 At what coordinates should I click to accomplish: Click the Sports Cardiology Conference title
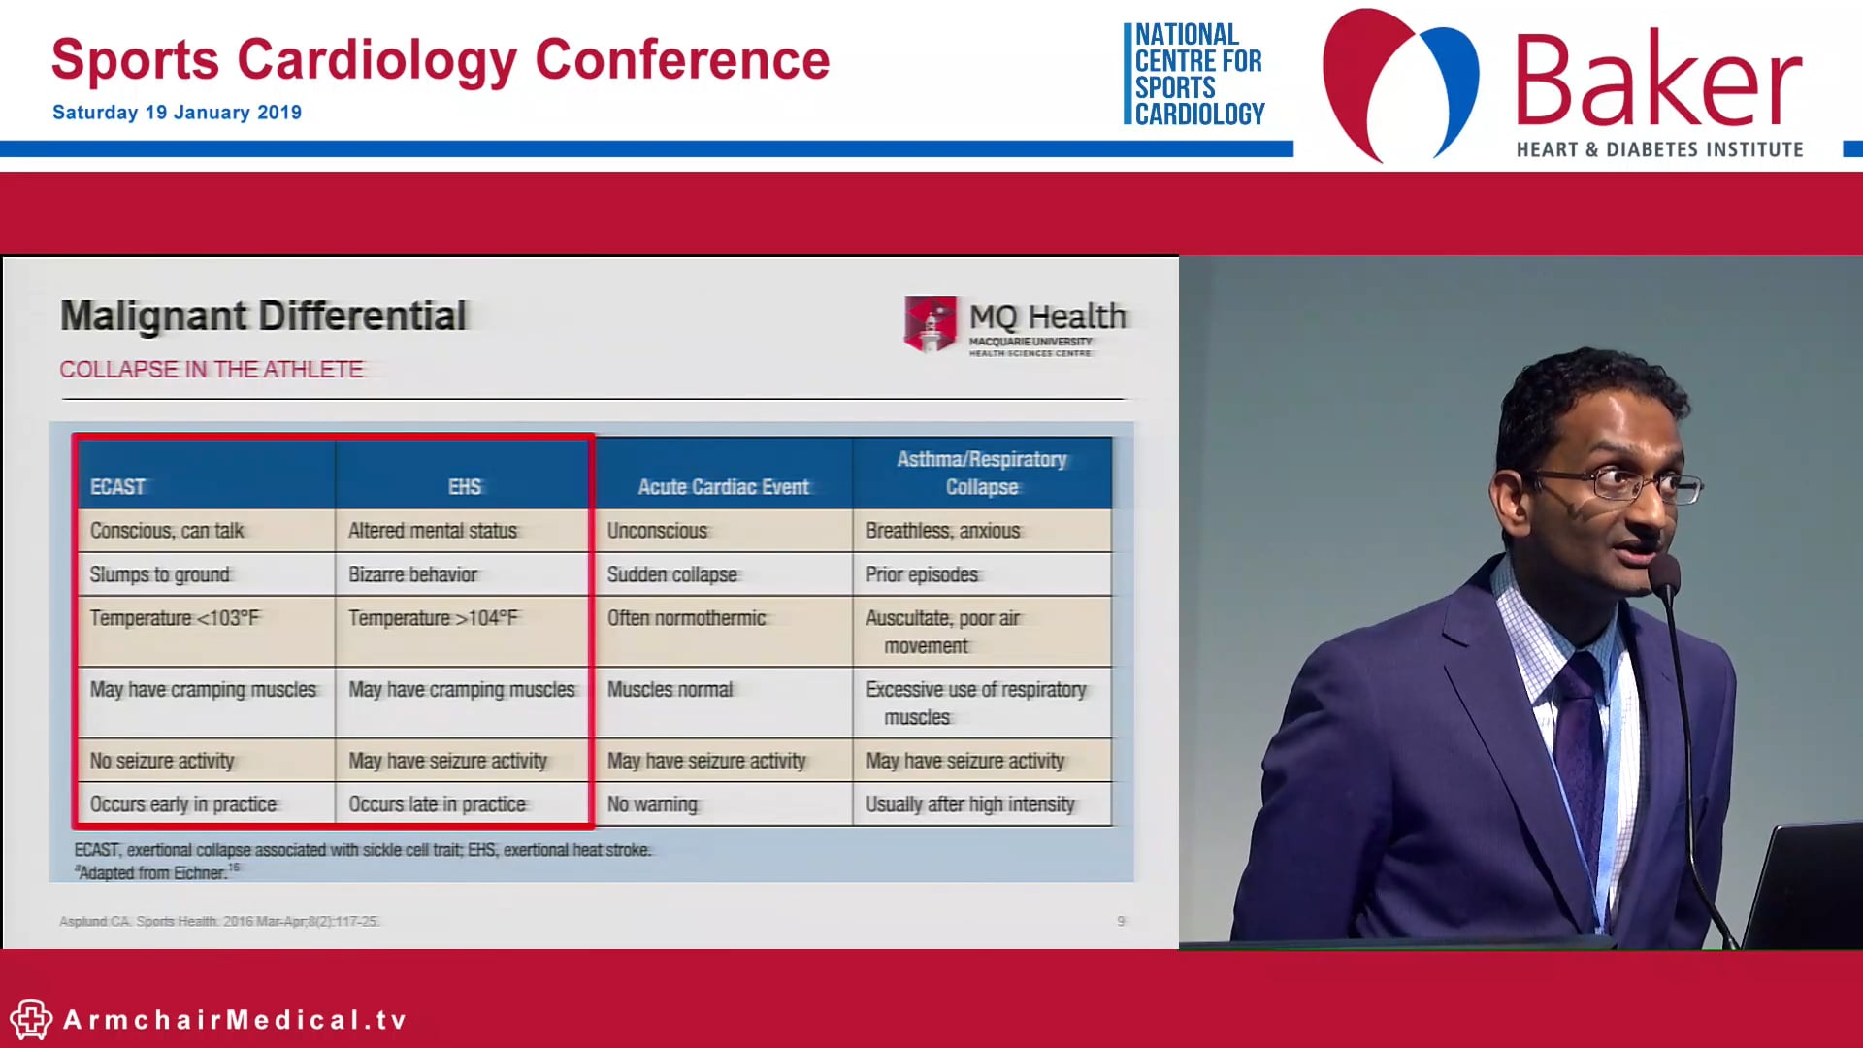click(440, 60)
